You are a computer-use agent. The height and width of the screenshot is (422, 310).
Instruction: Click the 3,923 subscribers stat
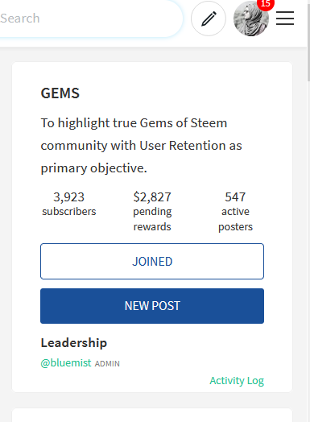pyautogui.click(x=69, y=204)
